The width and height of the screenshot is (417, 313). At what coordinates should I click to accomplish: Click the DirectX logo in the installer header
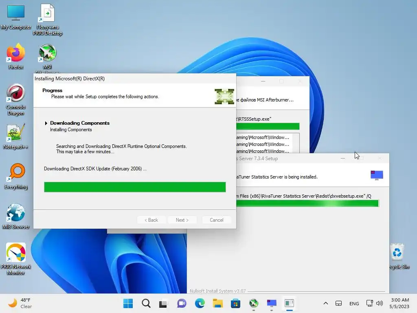coord(224,96)
